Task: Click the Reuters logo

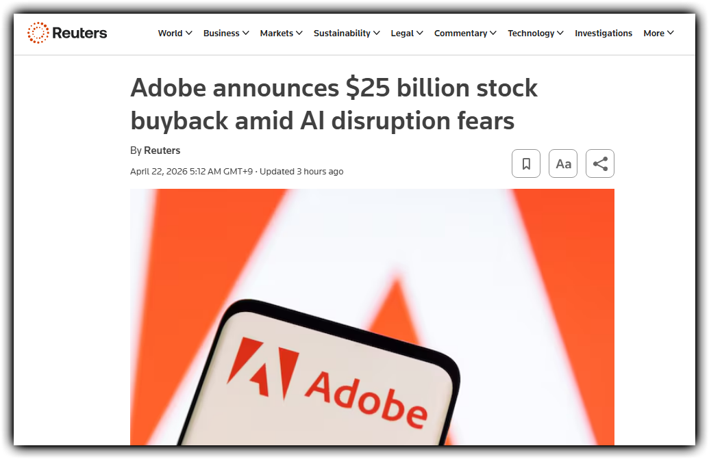Action: (x=67, y=33)
